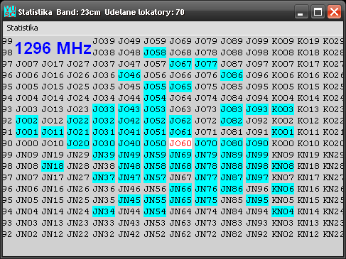Select highlighted locator JO70

click(206, 143)
